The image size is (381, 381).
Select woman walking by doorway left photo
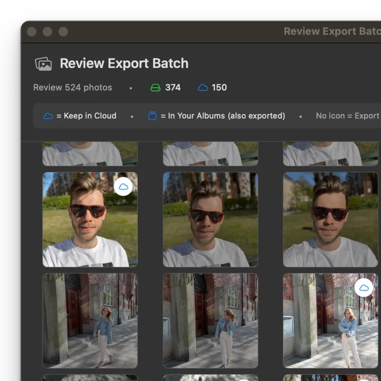(90, 321)
